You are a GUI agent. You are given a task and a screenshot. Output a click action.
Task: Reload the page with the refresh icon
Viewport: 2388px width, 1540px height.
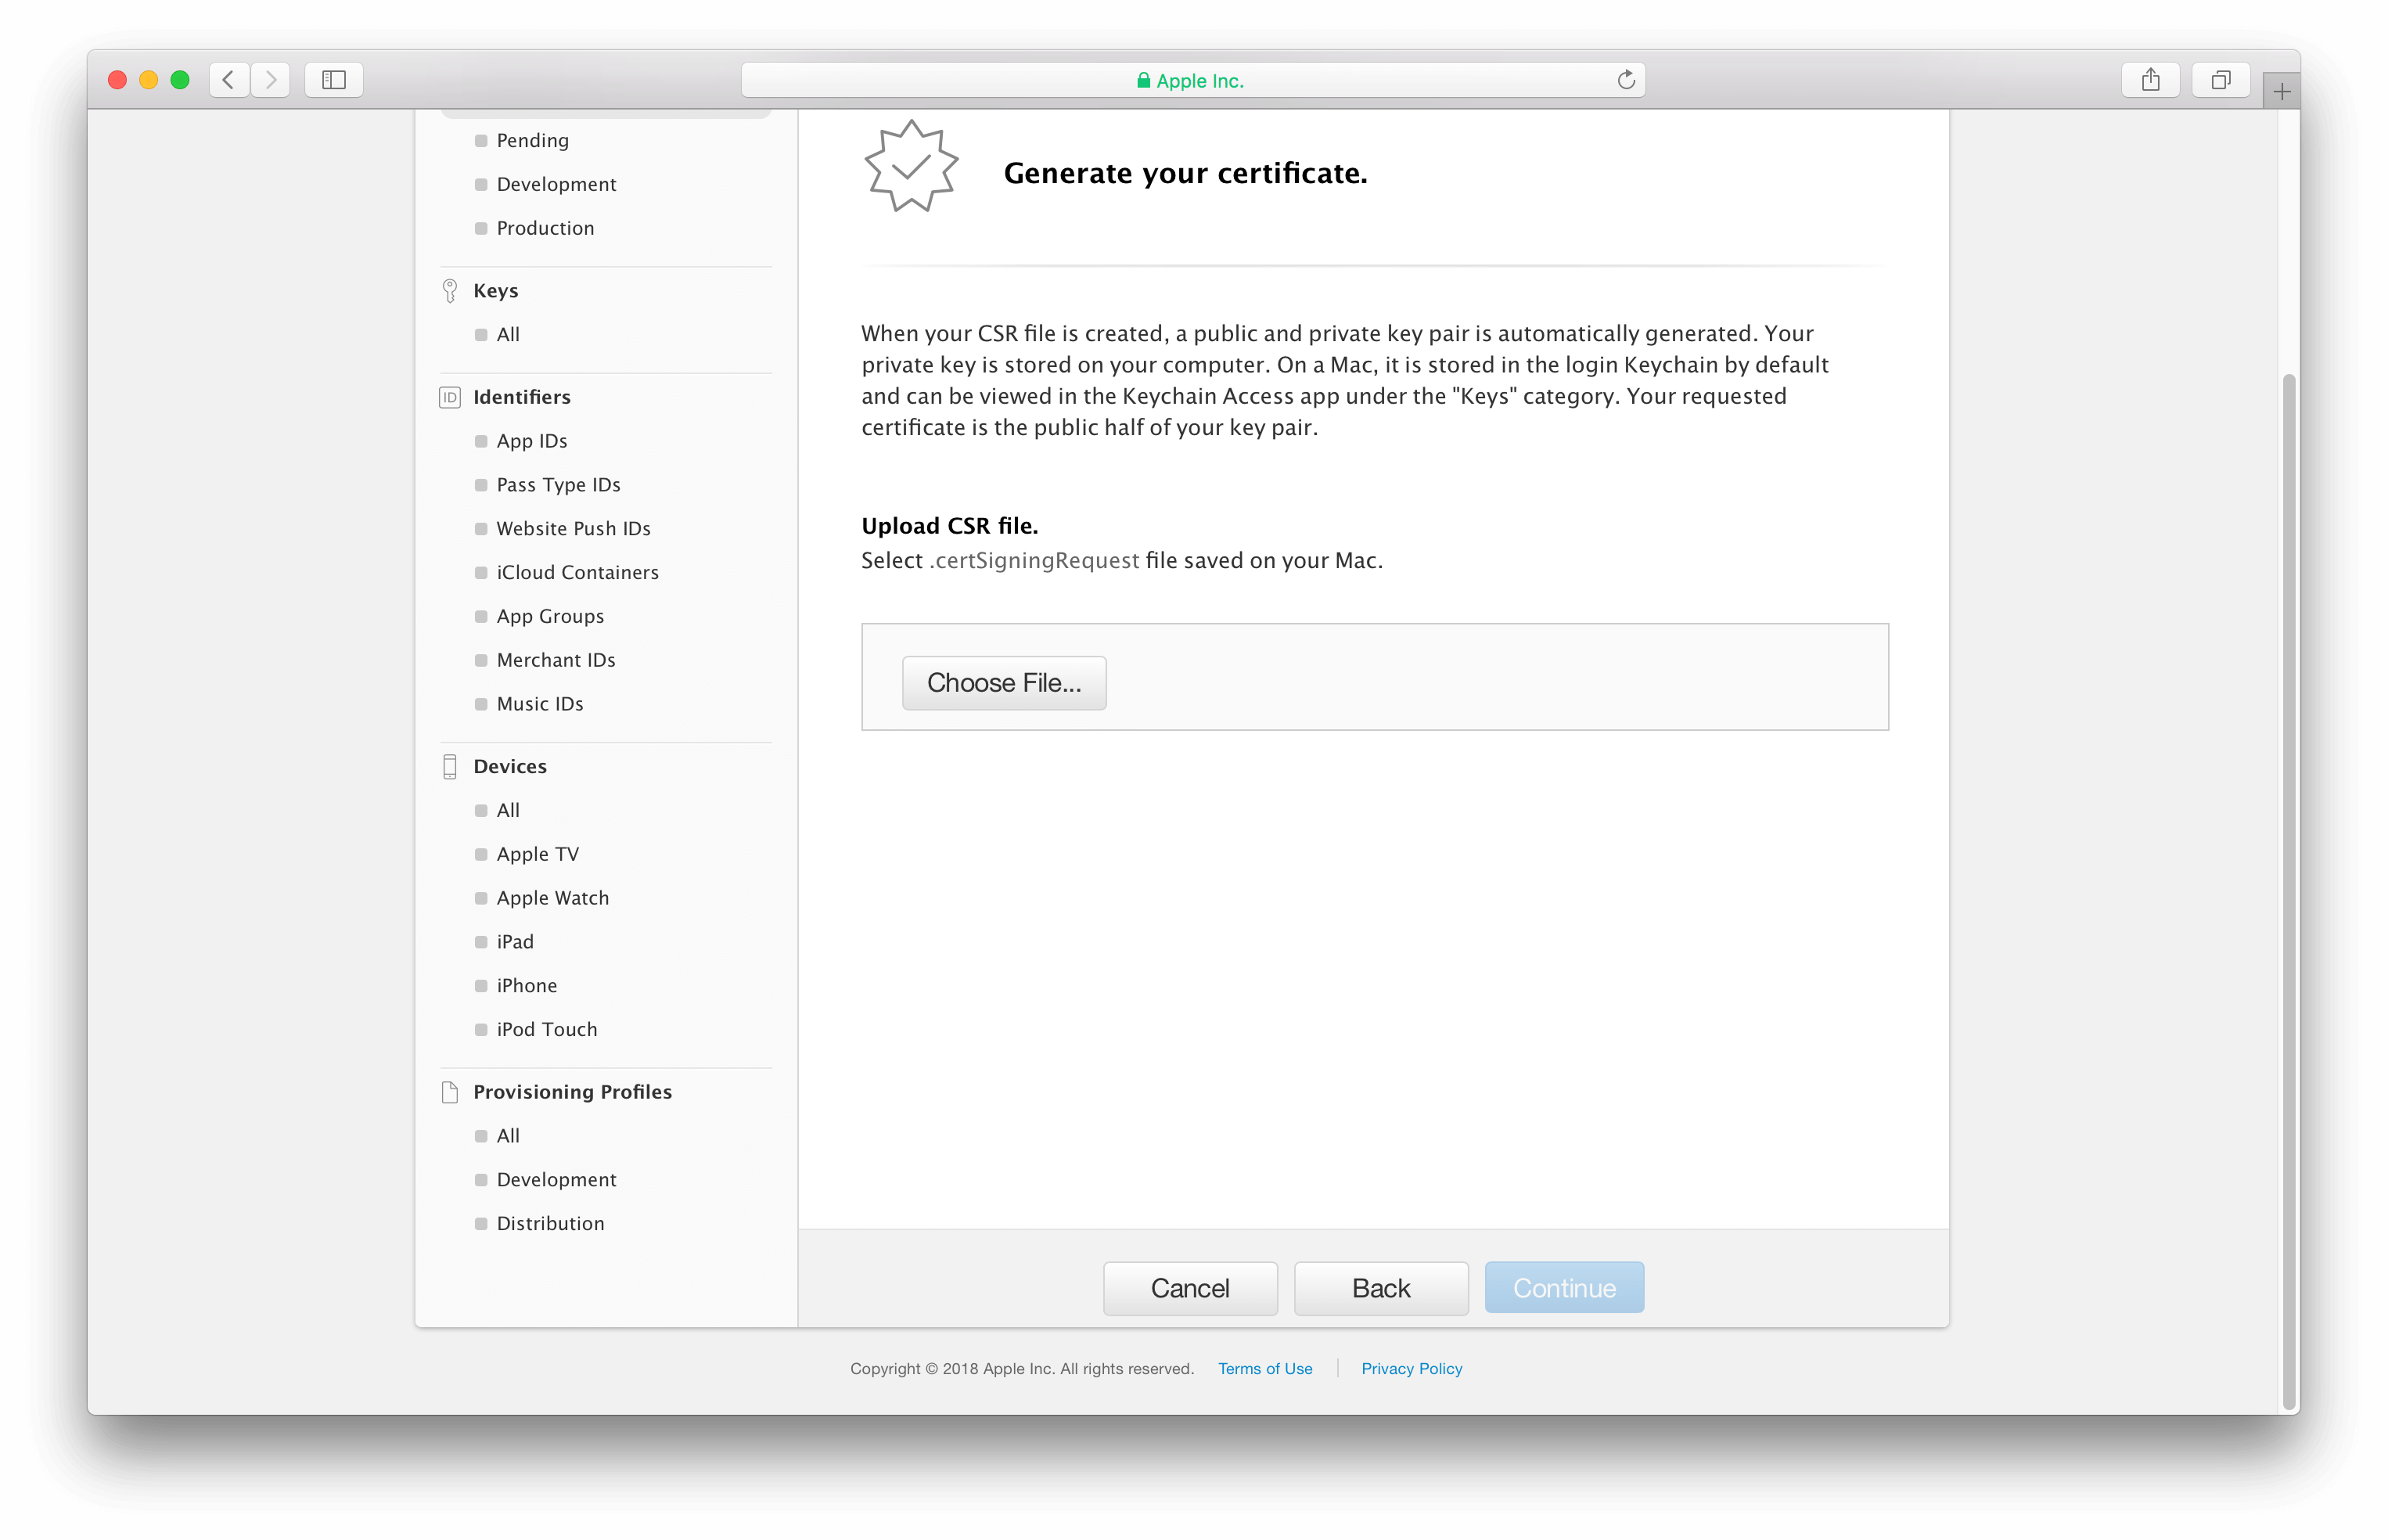click(x=1625, y=80)
